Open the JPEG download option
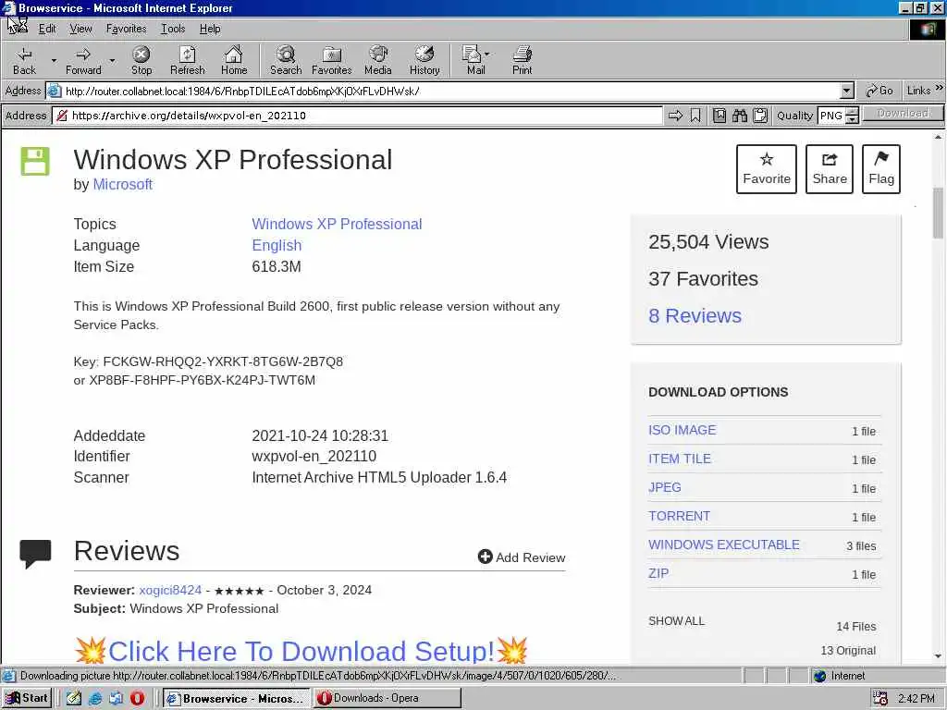 [664, 487]
